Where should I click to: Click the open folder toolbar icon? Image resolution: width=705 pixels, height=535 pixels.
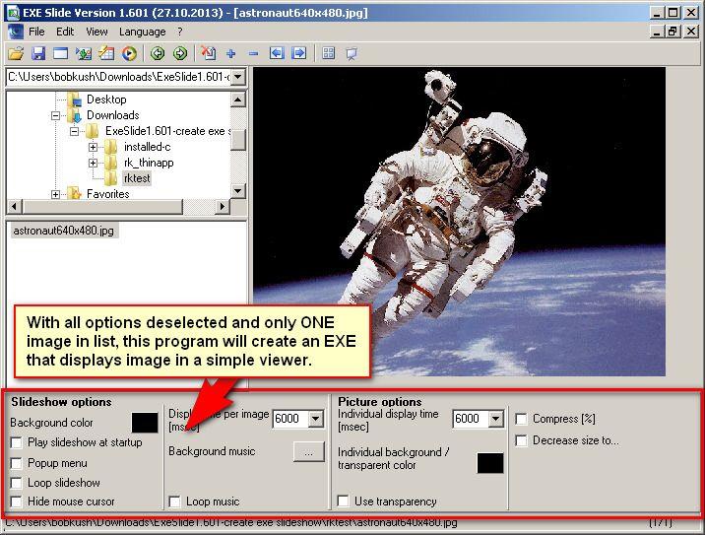[x=16, y=53]
